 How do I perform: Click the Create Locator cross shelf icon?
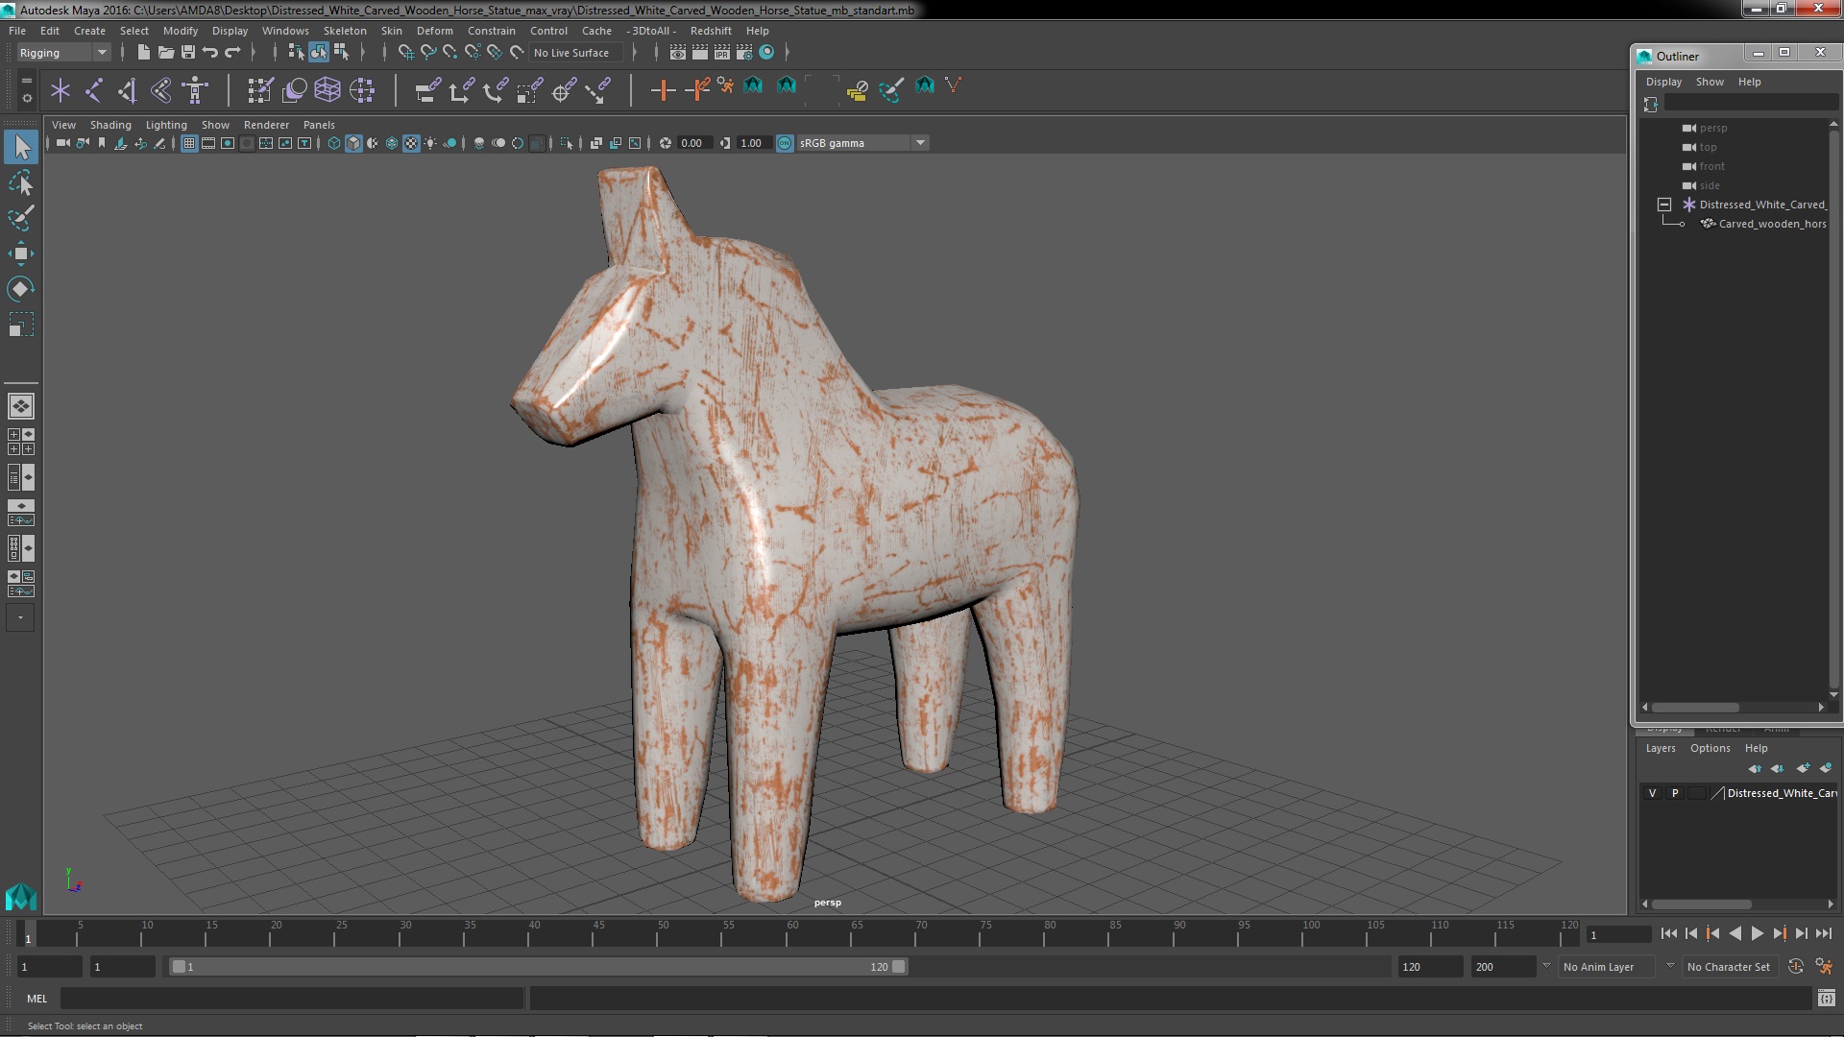(x=61, y=90)
